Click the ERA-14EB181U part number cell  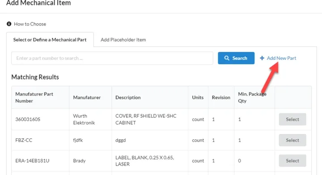(32, 161)
